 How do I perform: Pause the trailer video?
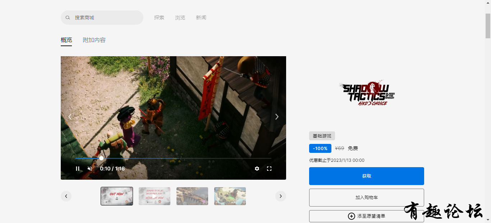click(78, 169)
